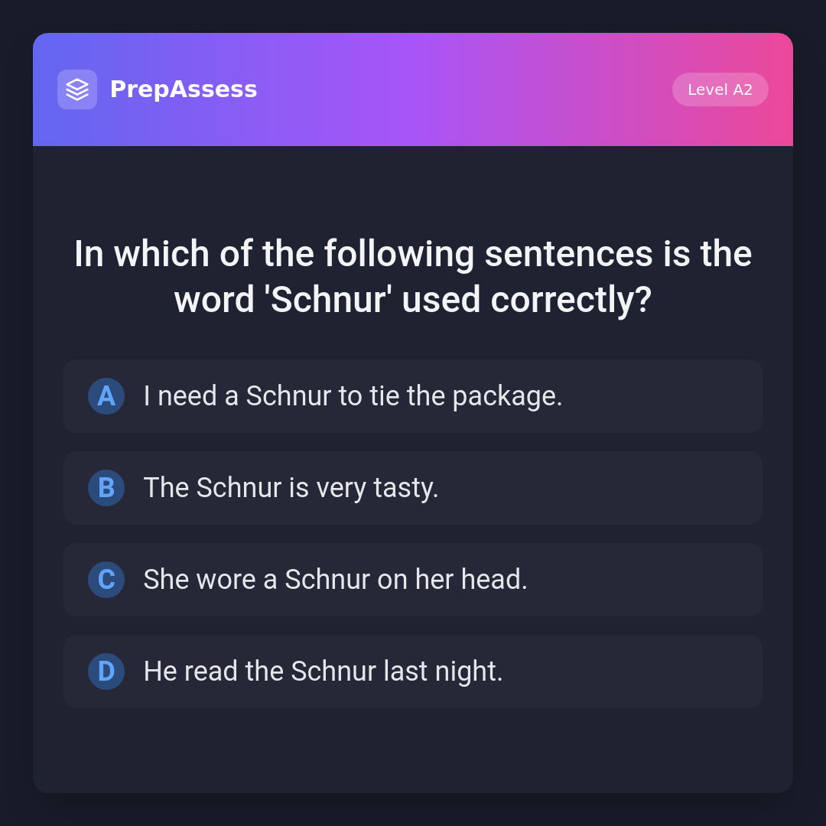
Task: Choose the circled letter B badge
Action: click(106, 488)
